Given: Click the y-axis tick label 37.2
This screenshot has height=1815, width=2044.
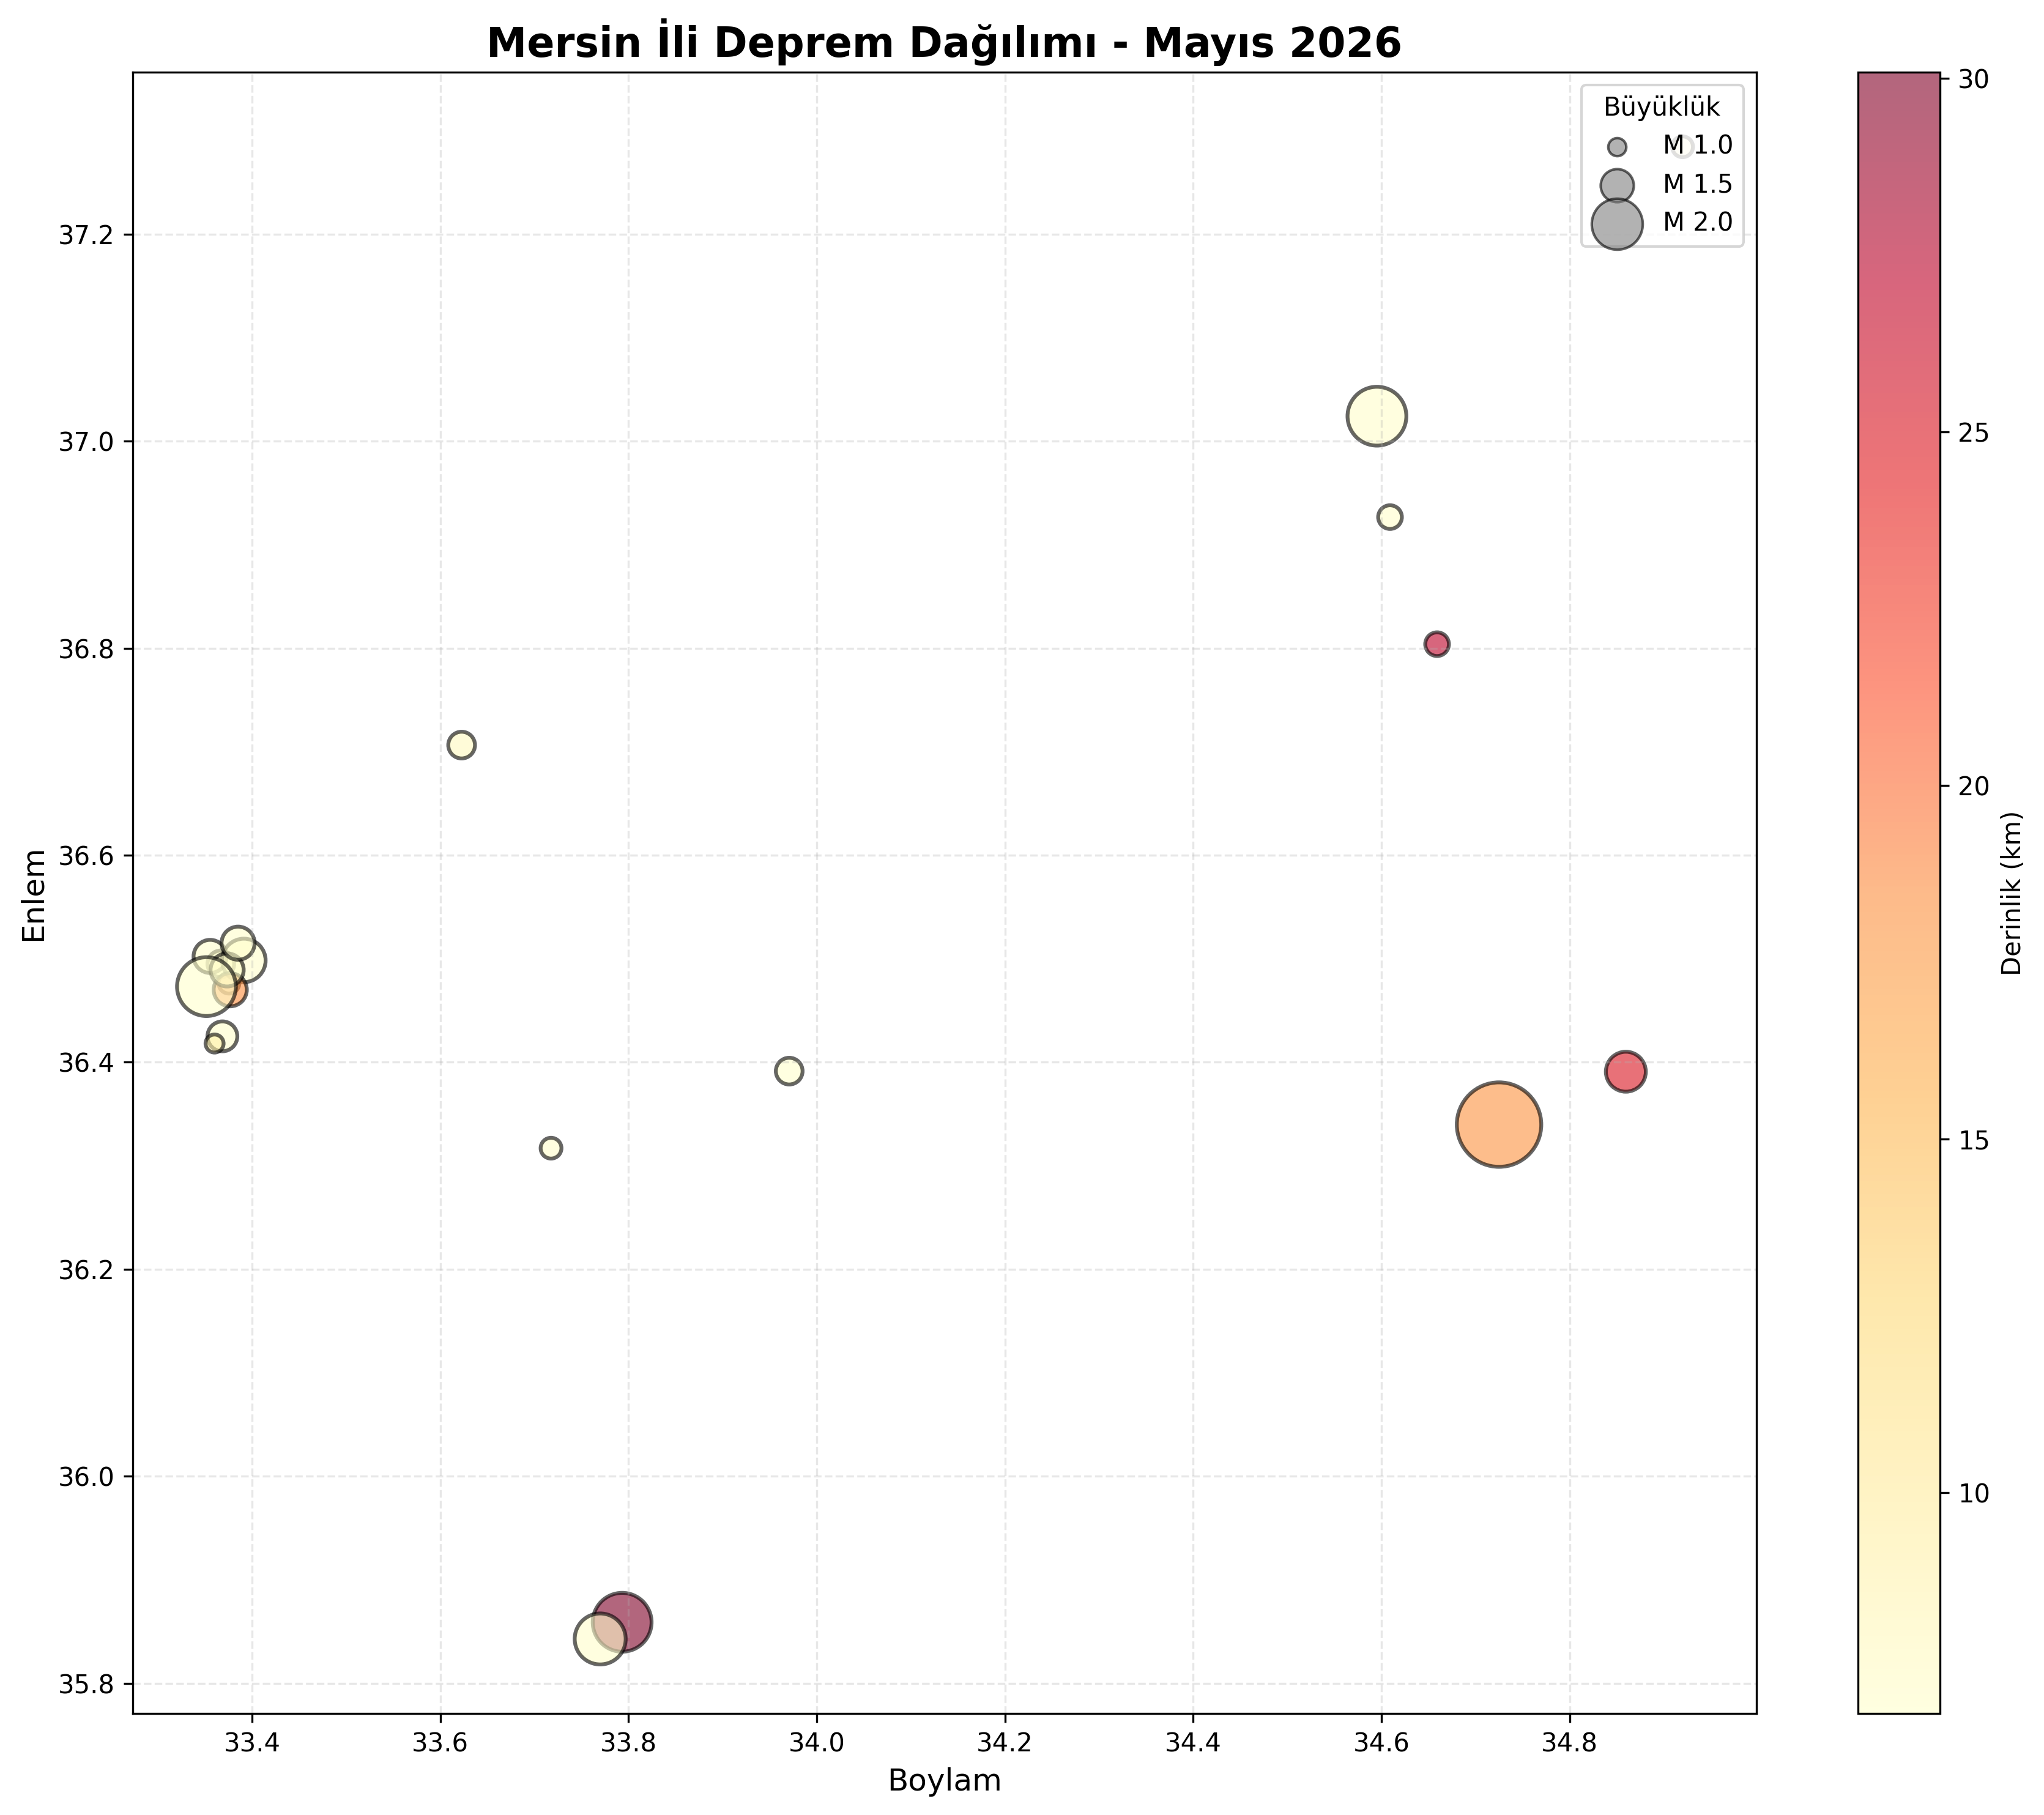Looking at the screenshot, I should pos(86,235).
